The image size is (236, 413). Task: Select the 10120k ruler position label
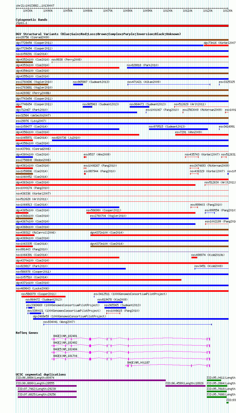coord(208,11)
